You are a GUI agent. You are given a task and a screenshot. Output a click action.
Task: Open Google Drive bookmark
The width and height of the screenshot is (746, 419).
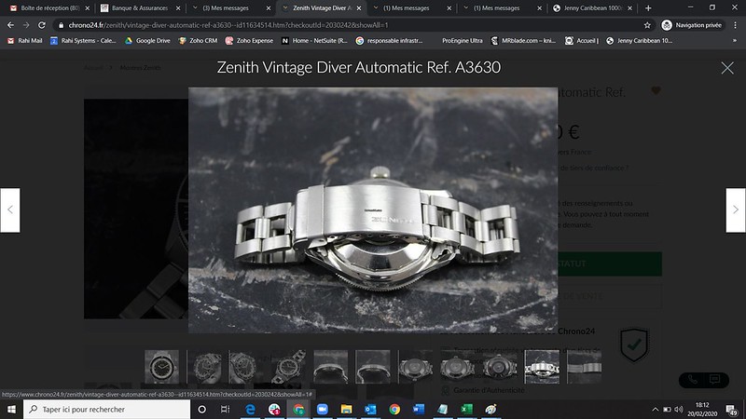(x=147, y=41)
